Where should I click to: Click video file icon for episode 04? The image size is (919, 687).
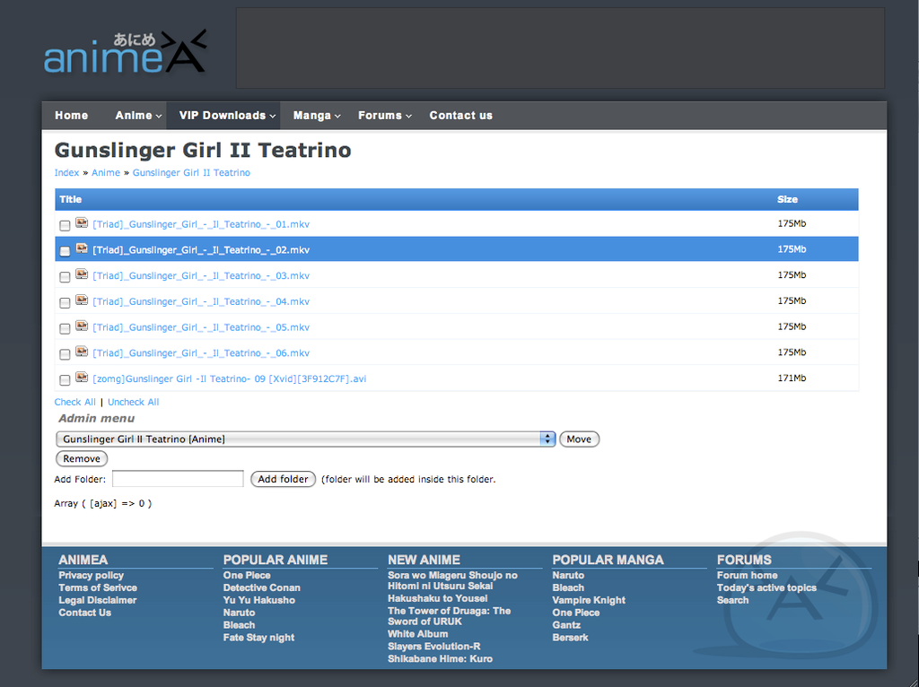[x=82, y=300]
